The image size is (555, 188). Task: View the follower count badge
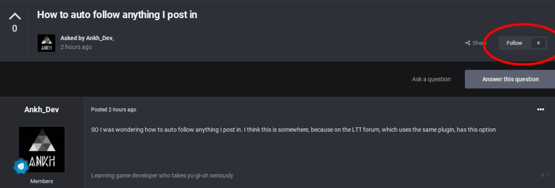(x=538, y=43)
